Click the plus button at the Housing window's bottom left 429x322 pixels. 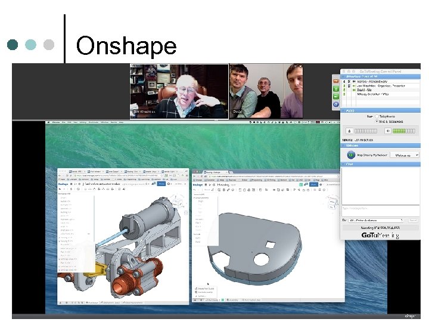(x=195, y=300)
